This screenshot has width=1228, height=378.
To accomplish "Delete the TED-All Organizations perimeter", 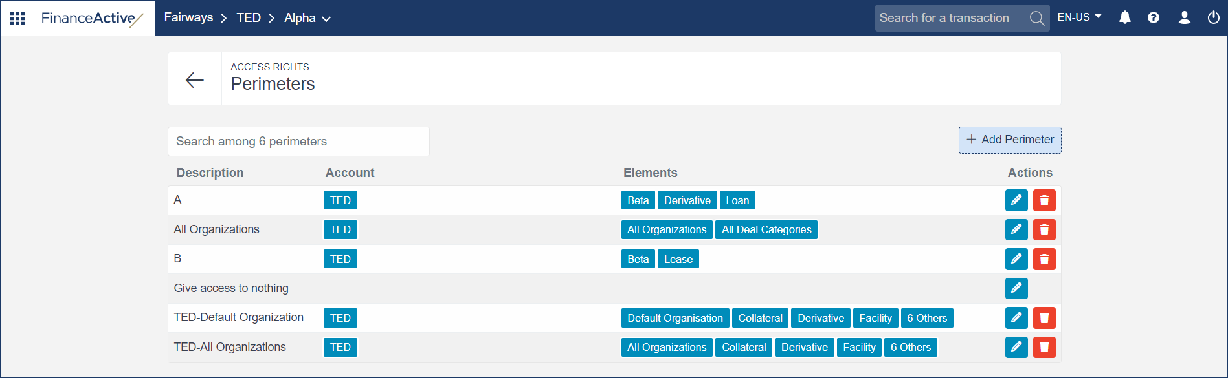I will [x=1044, y=348].
